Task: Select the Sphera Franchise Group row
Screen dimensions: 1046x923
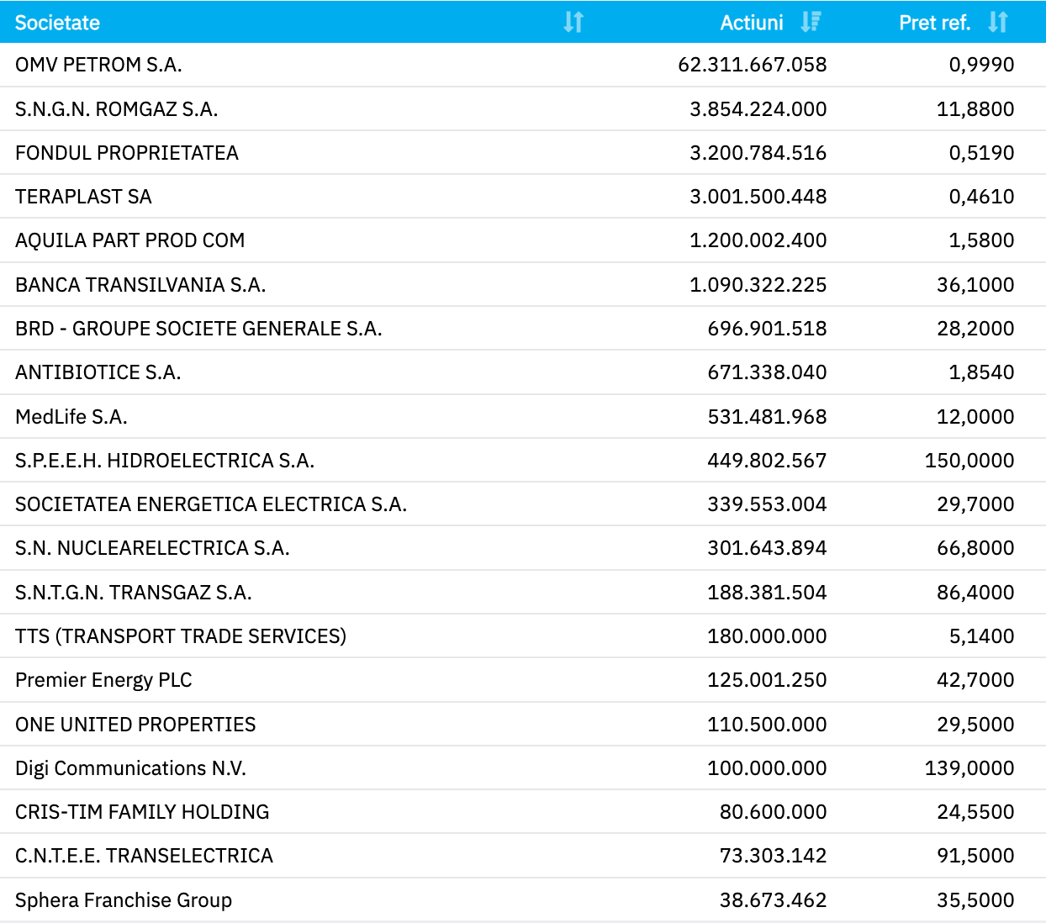Action: pyautogui.click(x=124, y=899)
